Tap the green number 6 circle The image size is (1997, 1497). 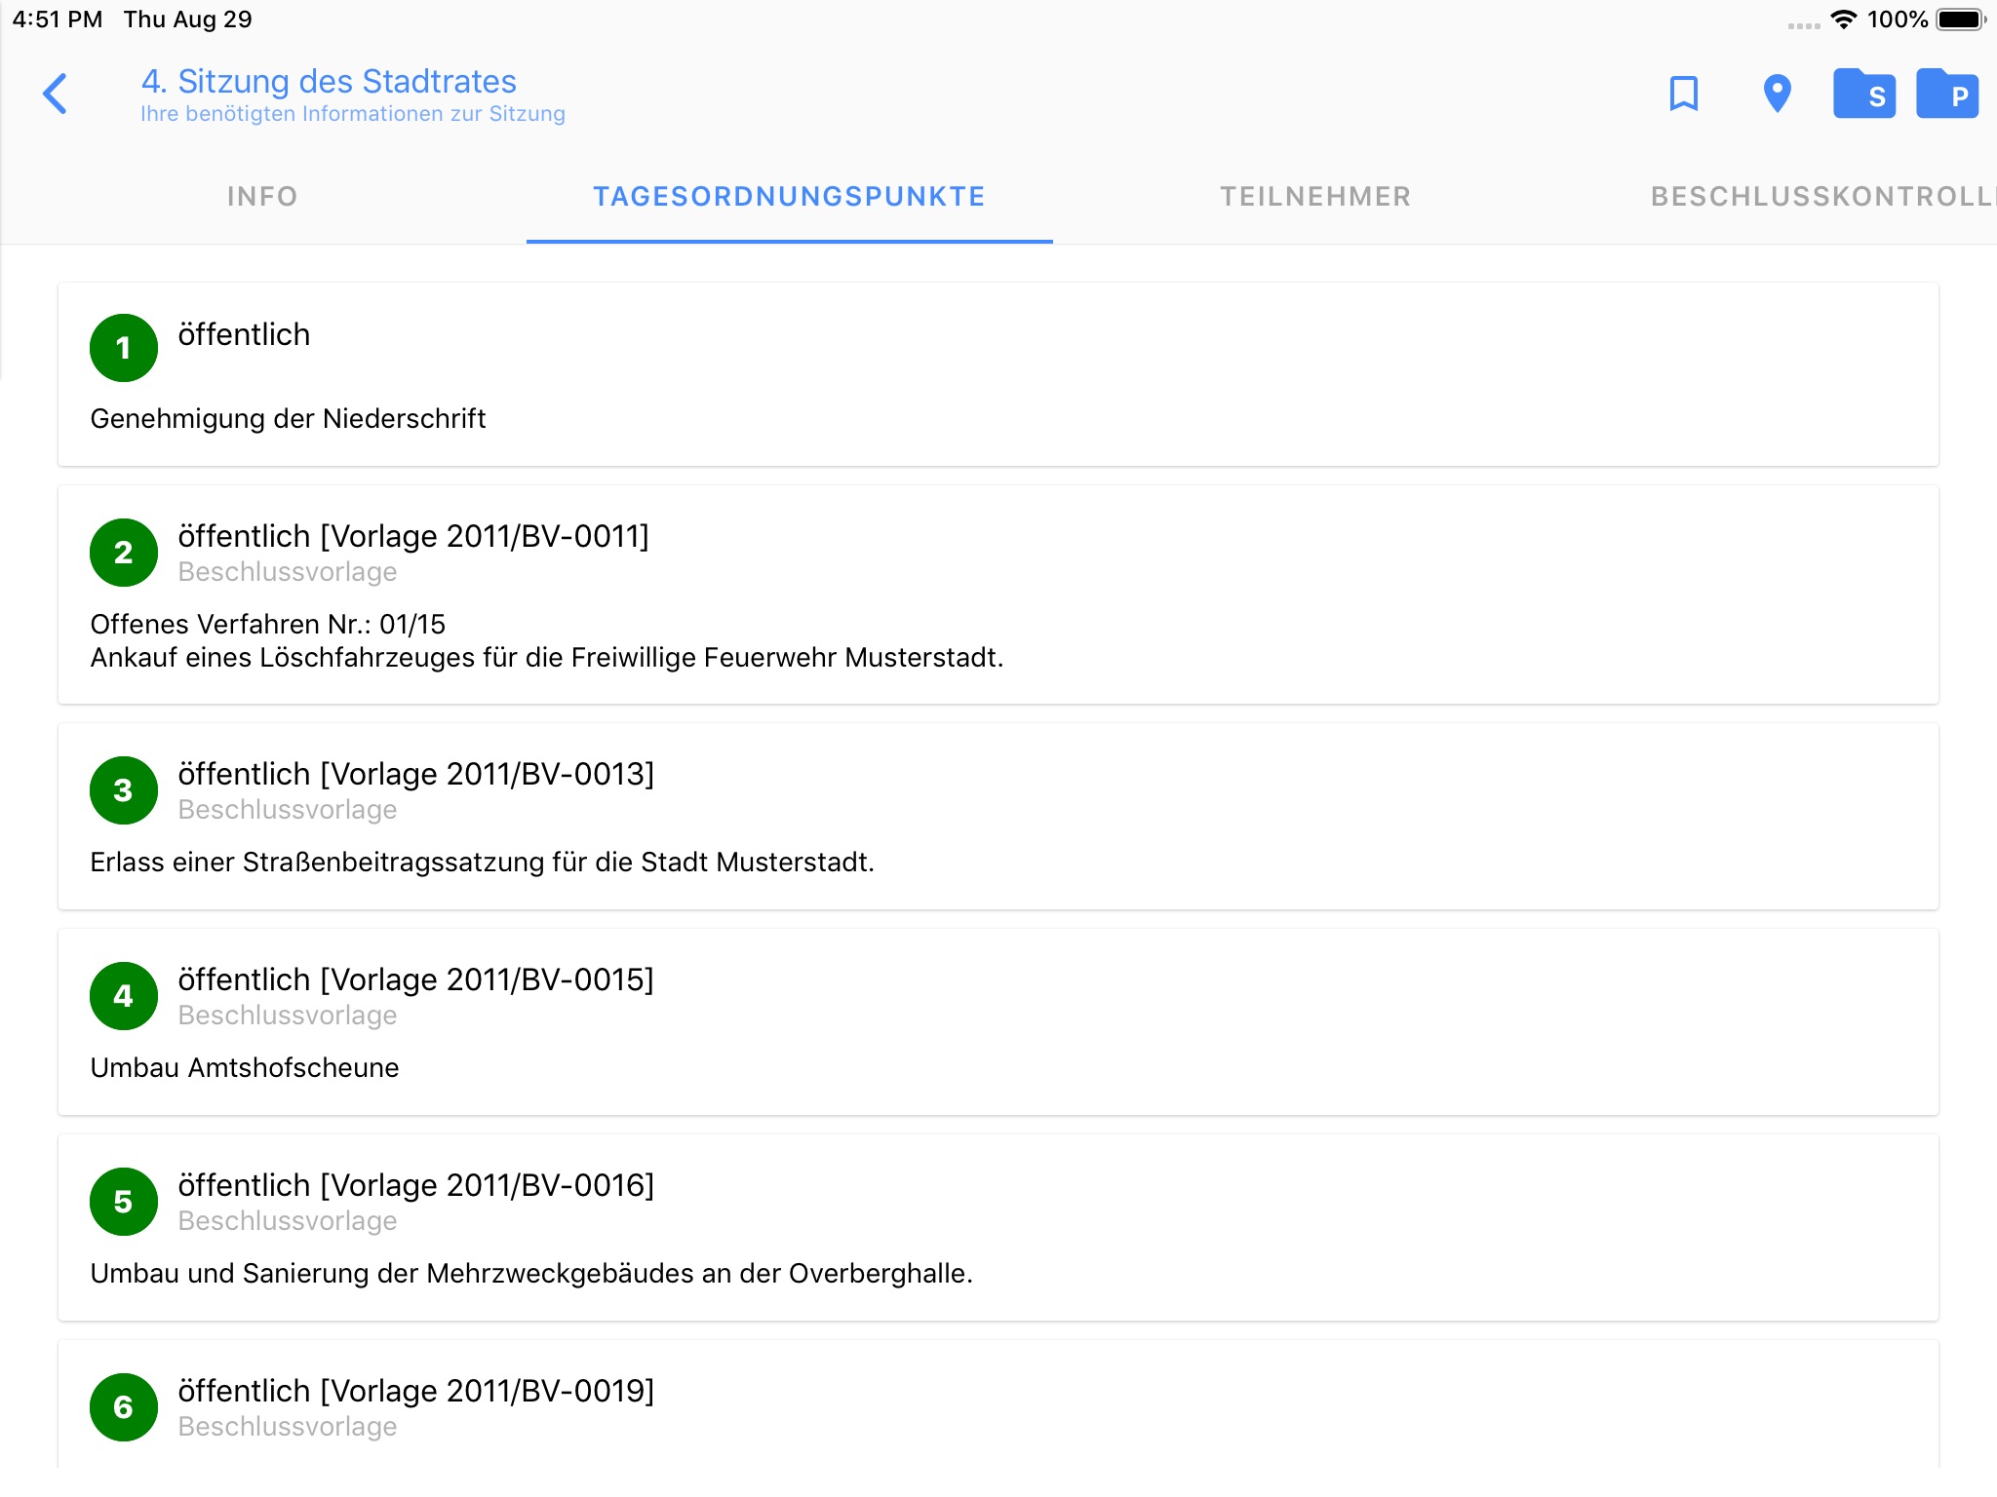click(x=124, y=1407)
